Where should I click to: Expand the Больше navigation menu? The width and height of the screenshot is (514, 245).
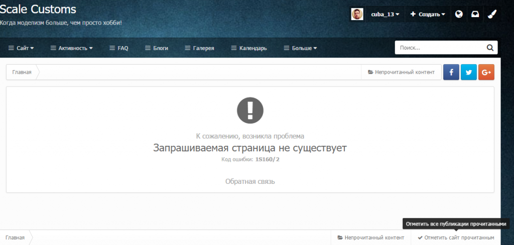coord(300,48)
